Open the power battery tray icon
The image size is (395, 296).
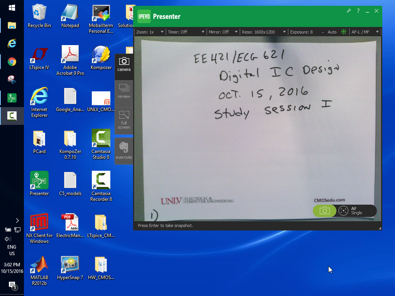coord(8,230)
